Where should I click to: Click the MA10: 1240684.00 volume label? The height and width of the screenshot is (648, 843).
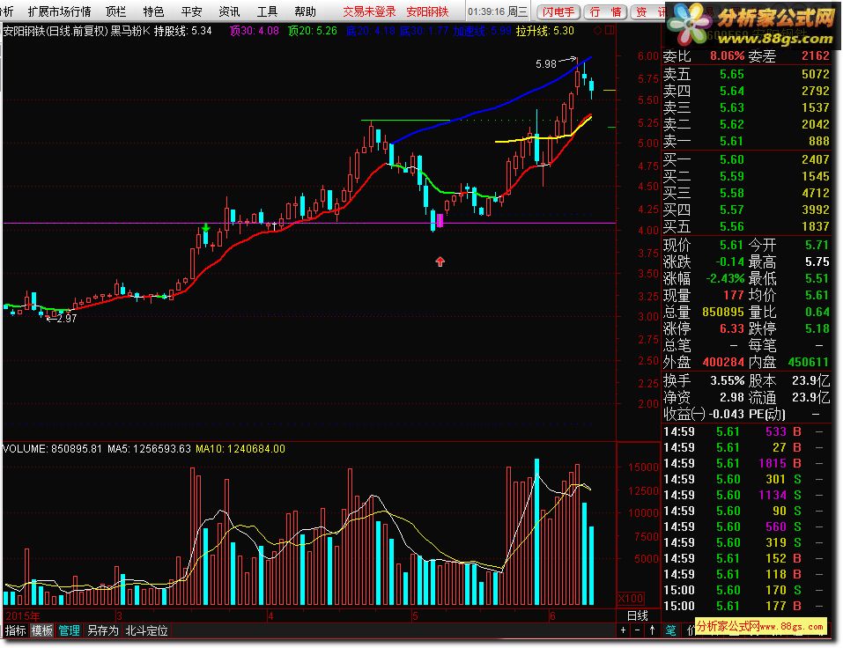pos(240,449)
